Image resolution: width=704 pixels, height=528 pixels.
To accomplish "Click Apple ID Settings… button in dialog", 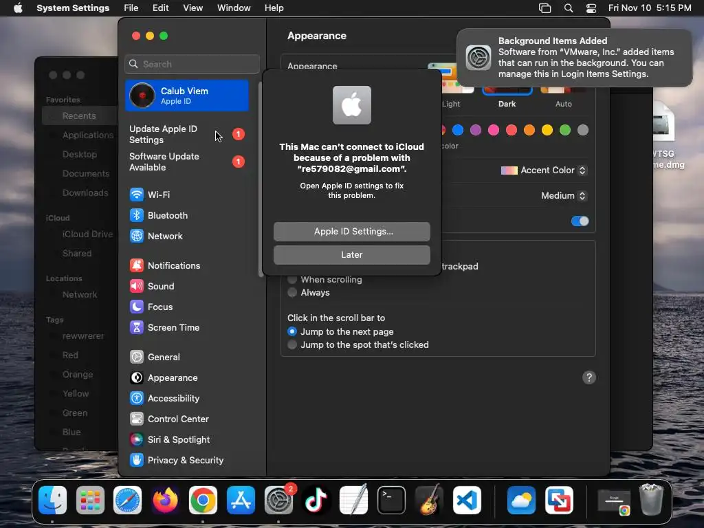I will tap(352, 232).
